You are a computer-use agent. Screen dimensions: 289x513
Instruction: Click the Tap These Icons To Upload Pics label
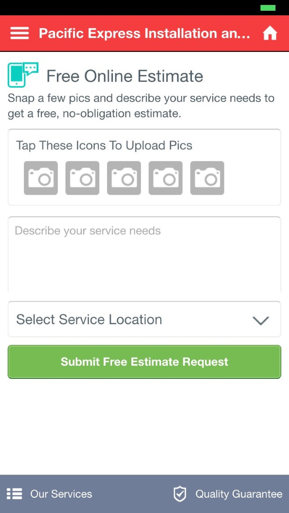pyautogui.click(x=104, y=145)
